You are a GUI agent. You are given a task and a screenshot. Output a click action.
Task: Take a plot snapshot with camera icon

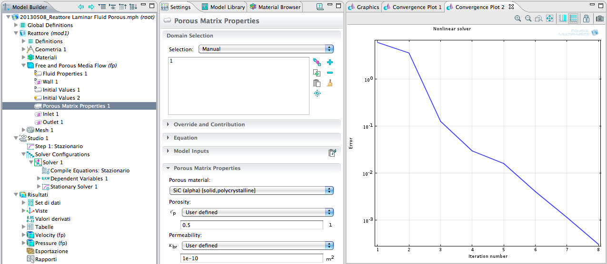tap(600, 19)
